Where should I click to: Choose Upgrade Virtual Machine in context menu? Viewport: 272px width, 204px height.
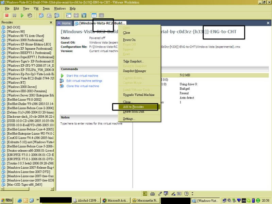pyautogui.click(x=139, y=95)
